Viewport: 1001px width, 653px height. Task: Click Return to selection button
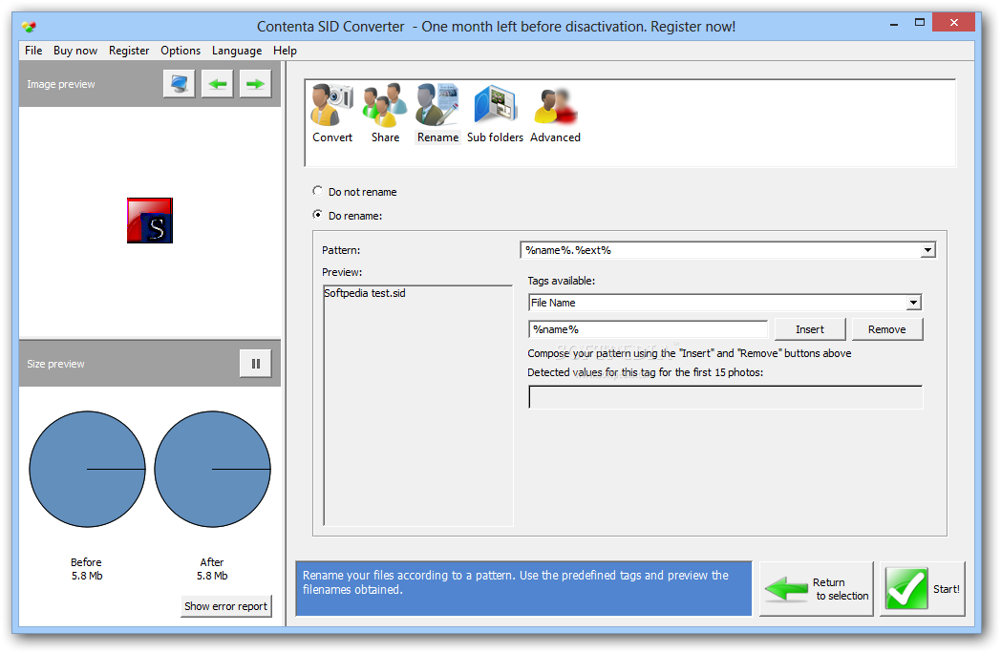(817, 588)
